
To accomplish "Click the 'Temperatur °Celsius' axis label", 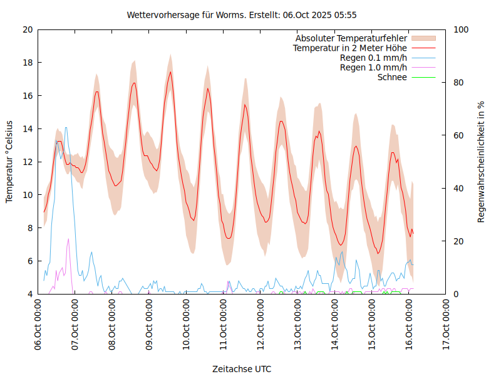I will 9,162.
